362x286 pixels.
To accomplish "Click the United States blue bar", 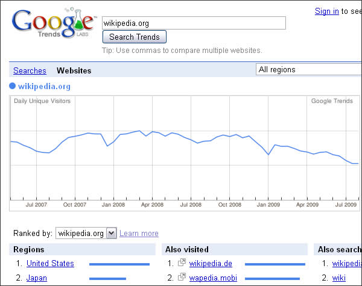I will [x=119, y=264].
